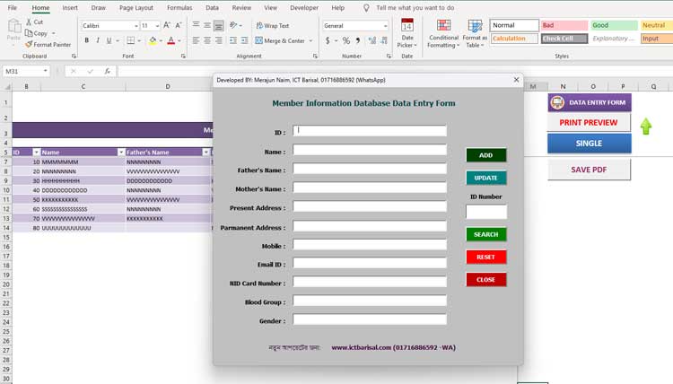Click the red RESET button
Viewport: 673px width, 384px height.
tap(485, 257)
